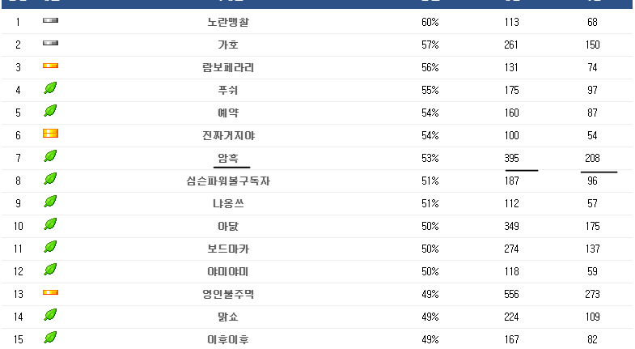
Task: Open the profile of user 노란맹활
Action: 228,23
